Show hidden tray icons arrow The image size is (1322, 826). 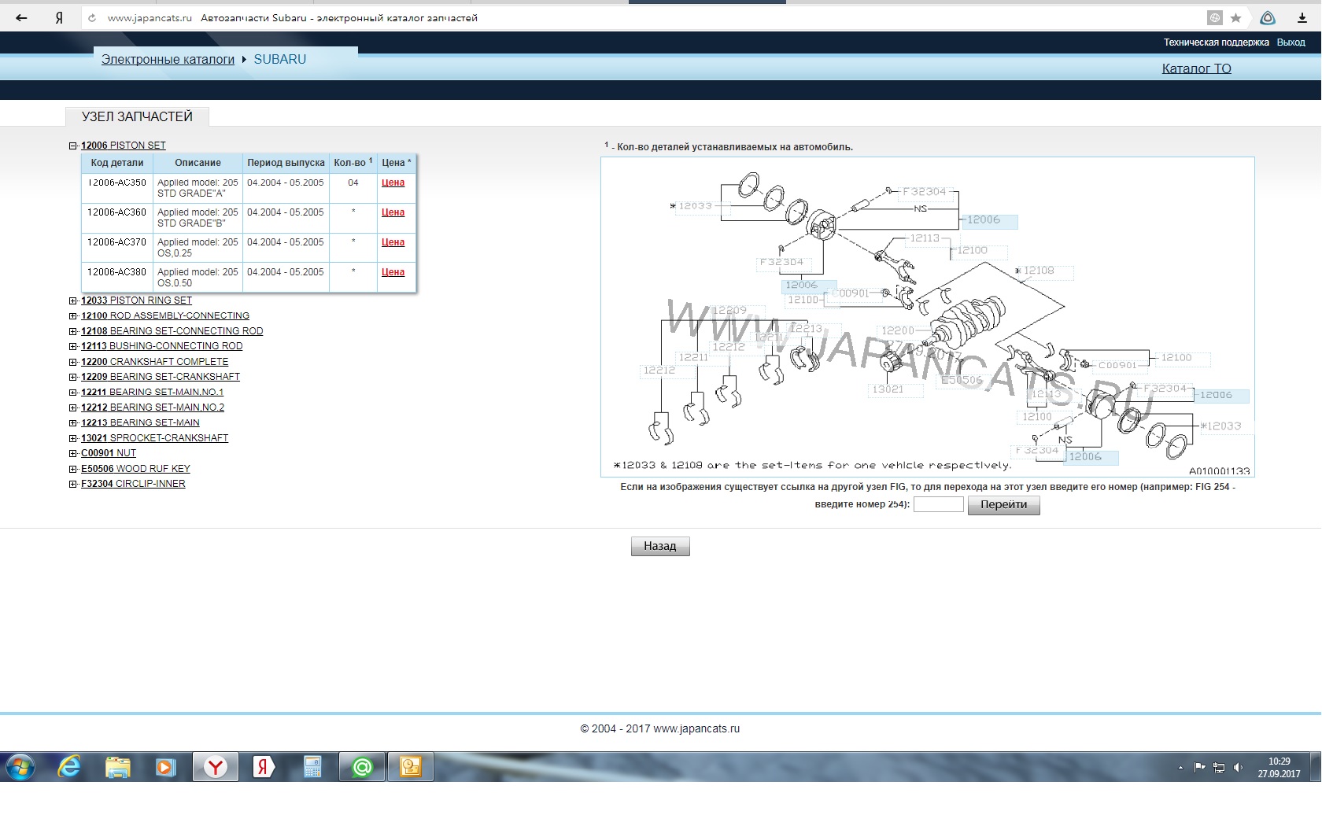click(1180, 768)
